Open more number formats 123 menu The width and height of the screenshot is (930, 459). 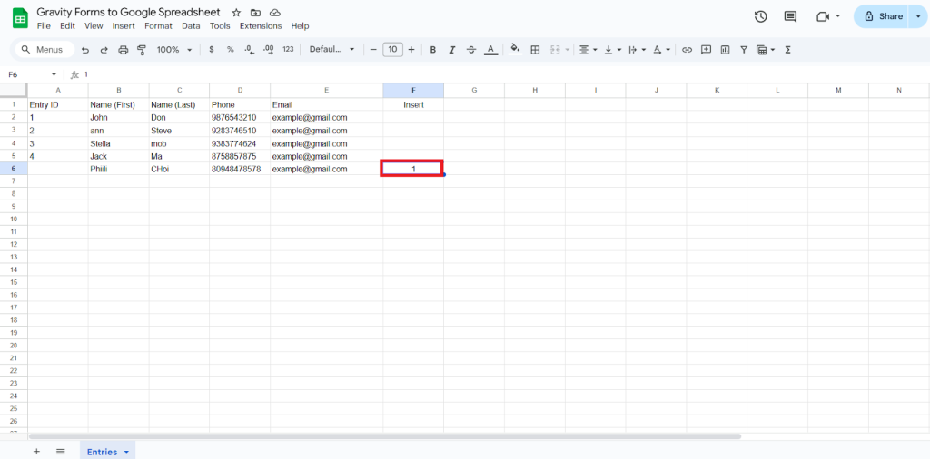click(288, 50)
